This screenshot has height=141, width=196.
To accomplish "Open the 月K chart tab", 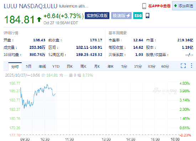I will 97,66.
